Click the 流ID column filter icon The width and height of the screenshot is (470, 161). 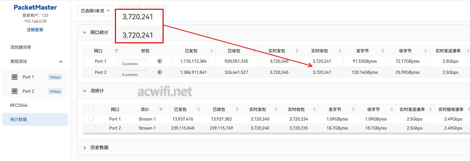pyautogui.click(x=161, y=109)
